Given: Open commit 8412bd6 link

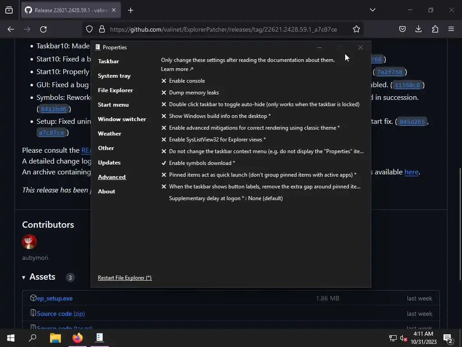Looking at the screenshot, I should click(53, 109).
